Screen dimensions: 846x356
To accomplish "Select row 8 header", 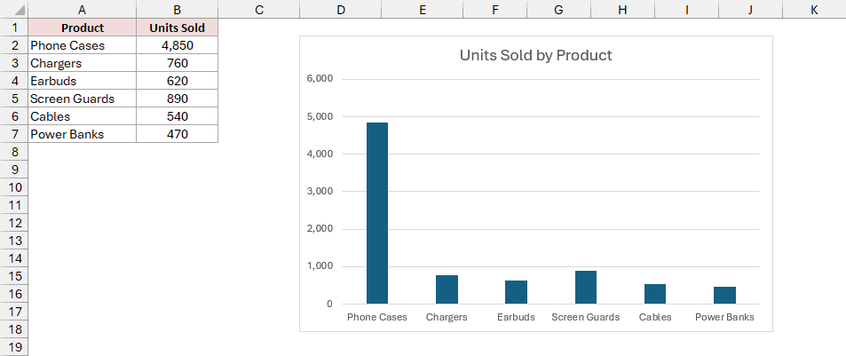I will [14, 152].
